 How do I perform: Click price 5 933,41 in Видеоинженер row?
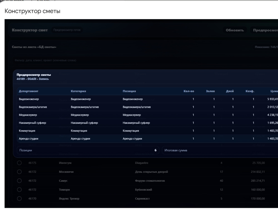273,99
